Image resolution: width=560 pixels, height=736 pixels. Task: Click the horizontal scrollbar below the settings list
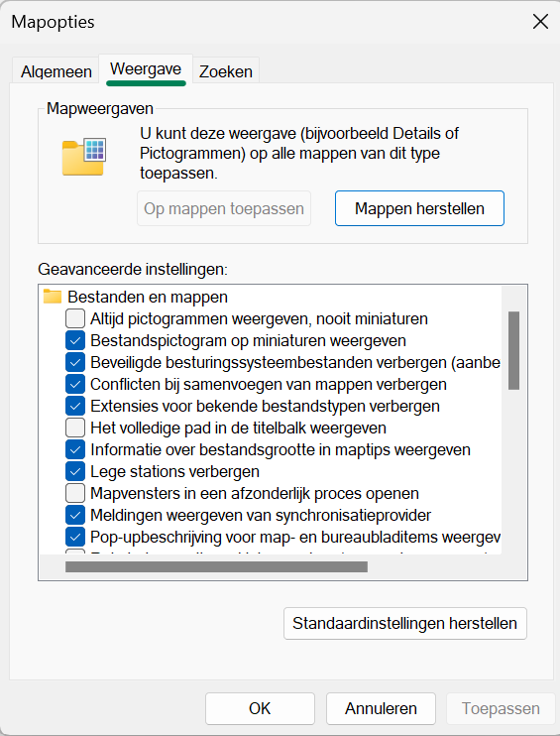tap(216, 567)
